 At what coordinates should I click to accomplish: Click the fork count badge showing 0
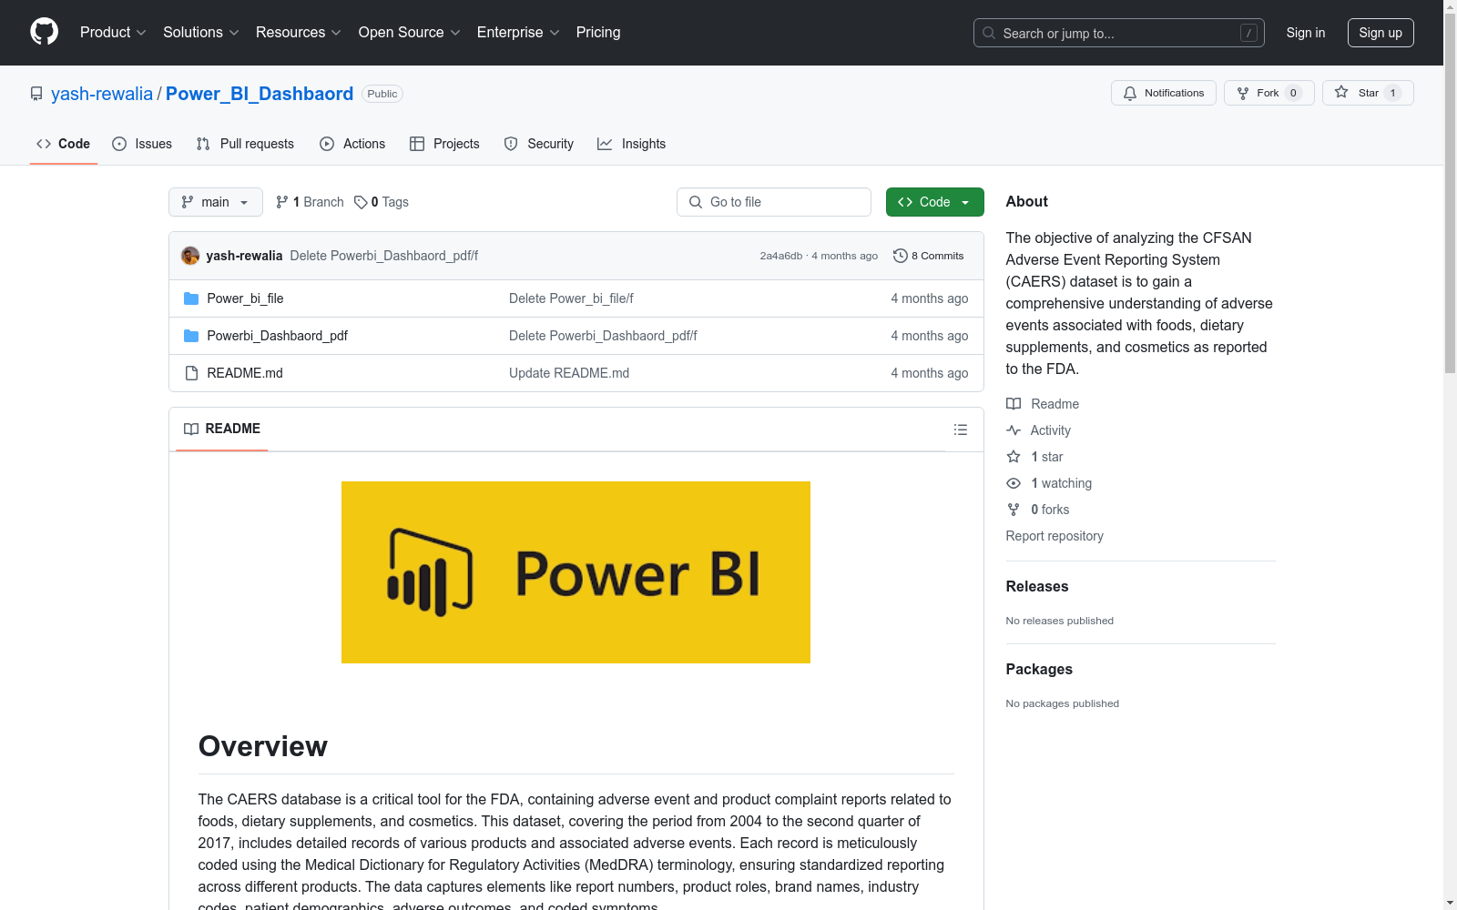[x=1293, y=93]
